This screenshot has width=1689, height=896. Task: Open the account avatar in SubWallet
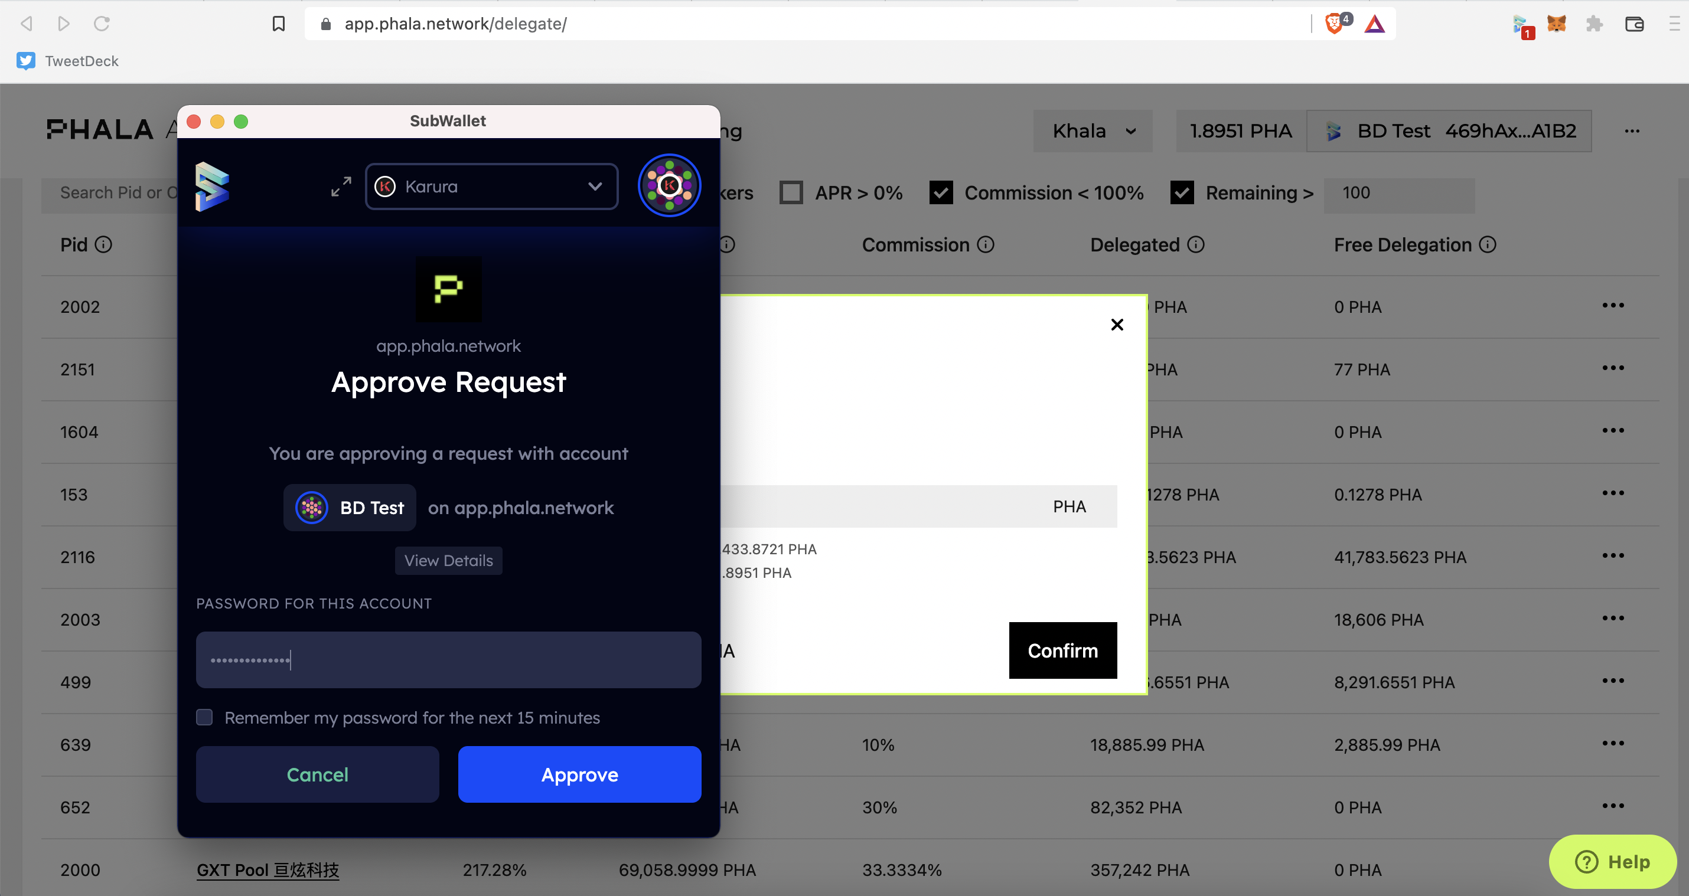point(670,185)
